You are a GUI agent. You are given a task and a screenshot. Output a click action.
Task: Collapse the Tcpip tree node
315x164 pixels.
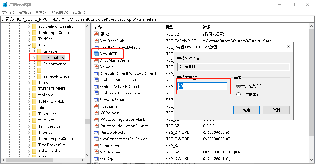(x=29, y=45)
